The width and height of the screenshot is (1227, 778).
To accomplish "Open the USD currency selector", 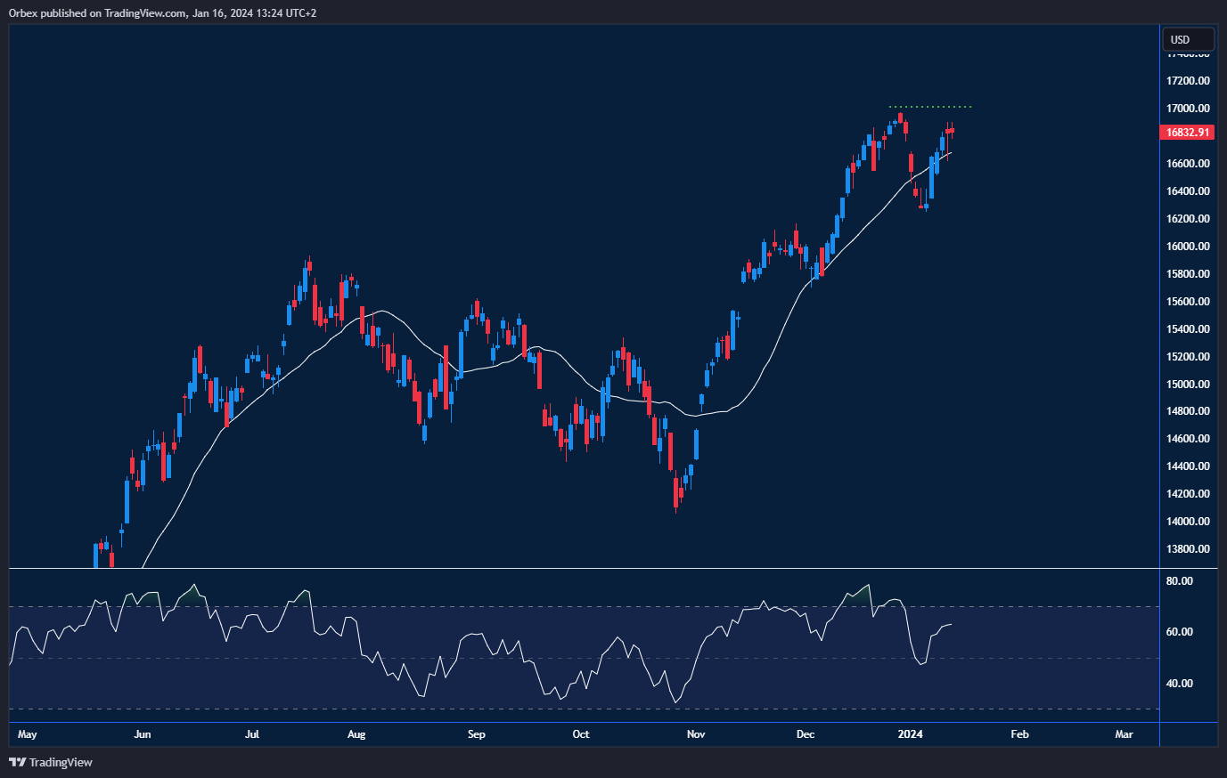I will [1188, 39].
